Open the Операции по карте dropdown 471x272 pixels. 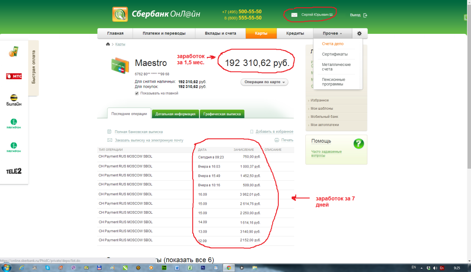tap(264, 82)
